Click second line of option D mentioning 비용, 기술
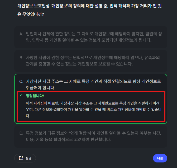Viewport: 177px width, 168px height. [x=68, y=139]
